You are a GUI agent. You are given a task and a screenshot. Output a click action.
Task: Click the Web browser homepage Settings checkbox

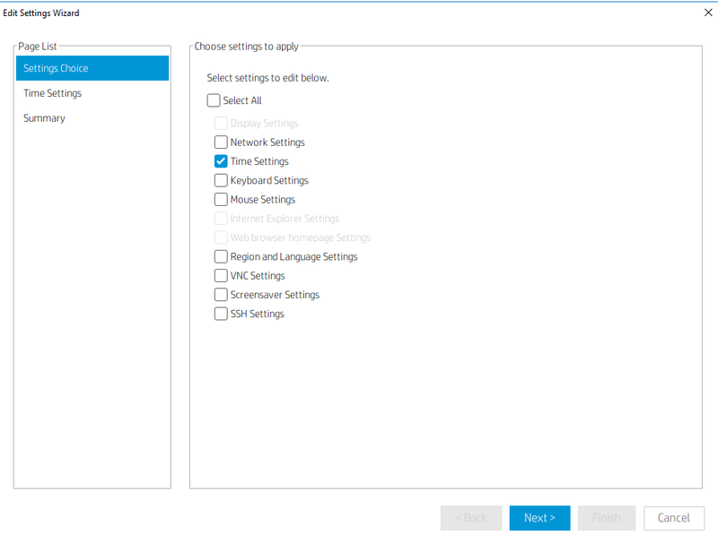(221, 237)
